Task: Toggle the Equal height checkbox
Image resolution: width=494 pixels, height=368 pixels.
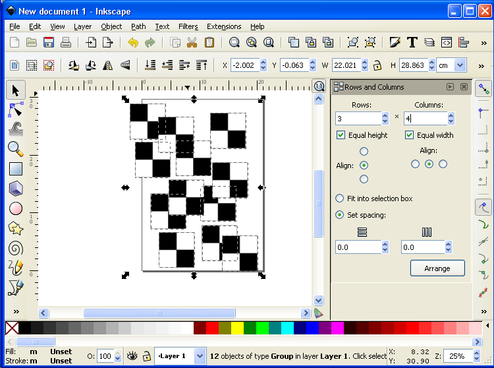Action: tap(341, 135)
